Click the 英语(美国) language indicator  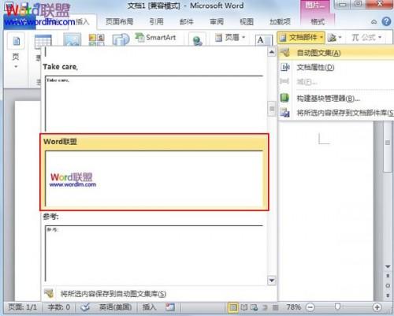pos(115,307)
